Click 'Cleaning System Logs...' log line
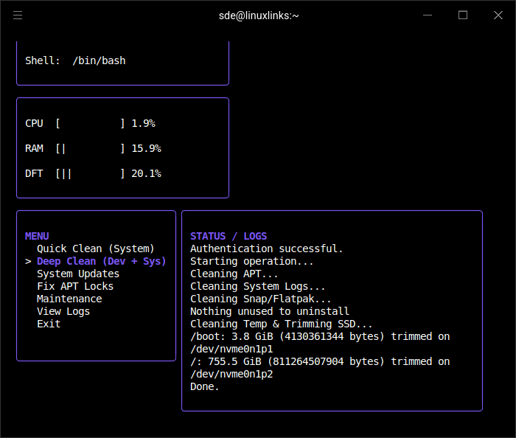This screenshot has width=516, height=438. (x=258, y=286)
